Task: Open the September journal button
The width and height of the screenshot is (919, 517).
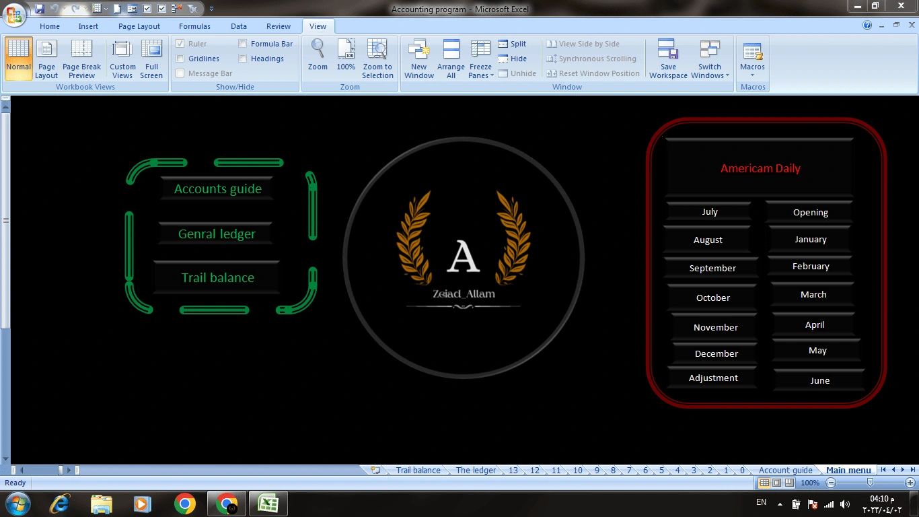Action: pyautogui.click(x=712, y=268)
